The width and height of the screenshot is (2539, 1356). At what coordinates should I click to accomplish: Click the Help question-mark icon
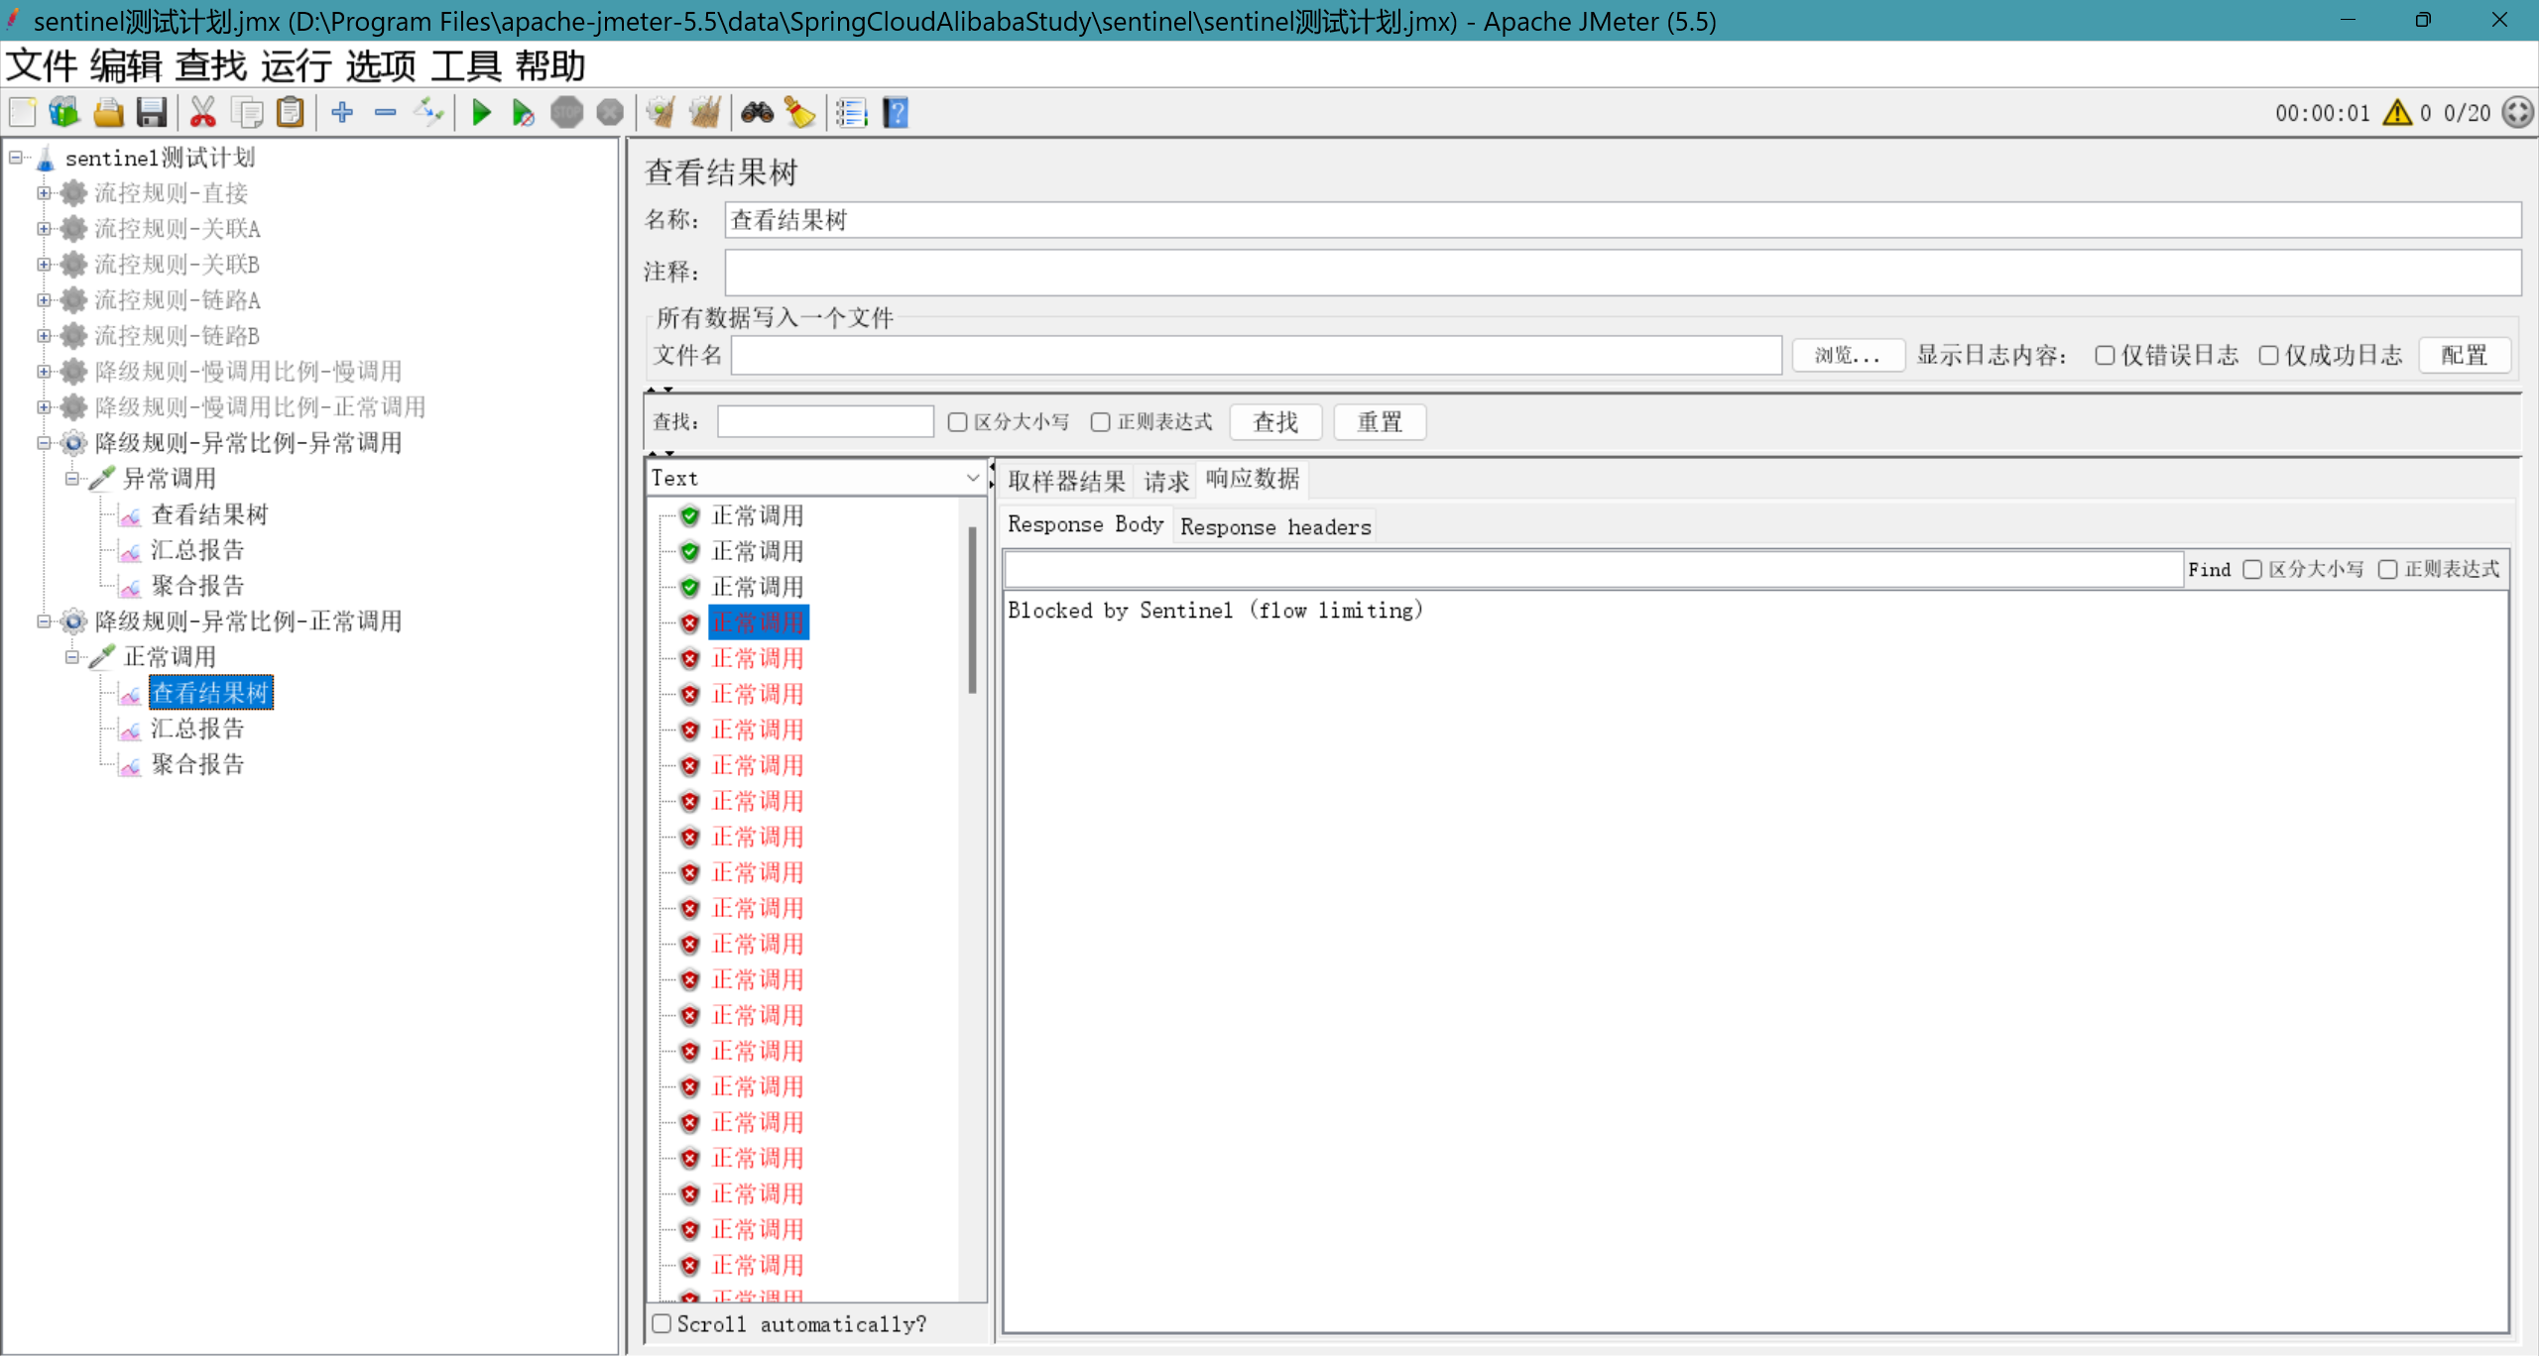[896, 113]
